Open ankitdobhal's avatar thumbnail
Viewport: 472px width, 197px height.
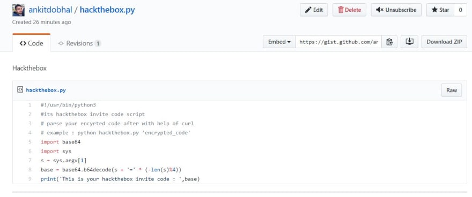tap(18, 10)
